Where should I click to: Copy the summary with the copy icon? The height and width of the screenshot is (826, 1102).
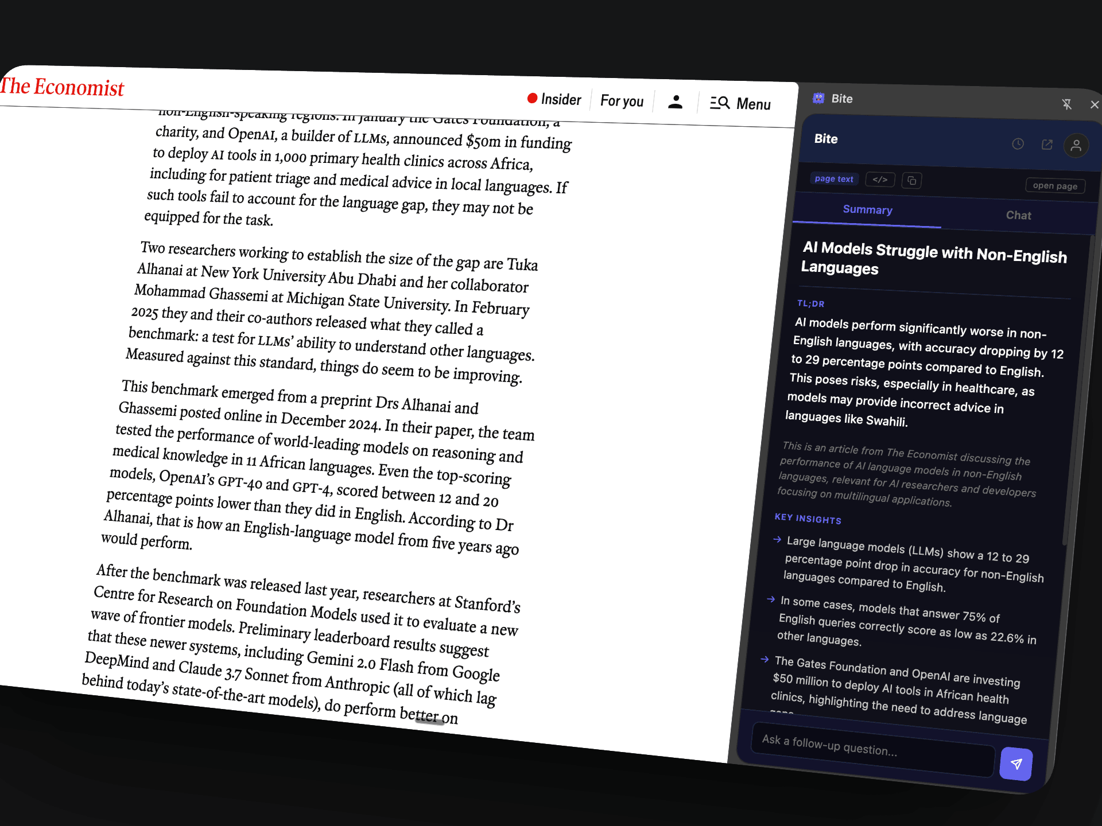pos(911,181)
